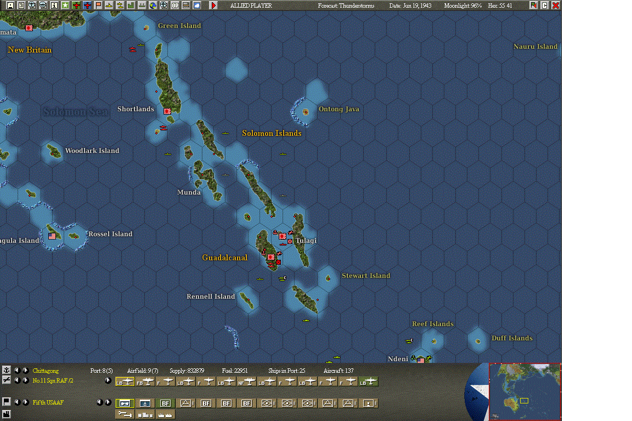Click the 'i' intelligence info icon
The width and height of the screenshot is (632, 421).
54,5
